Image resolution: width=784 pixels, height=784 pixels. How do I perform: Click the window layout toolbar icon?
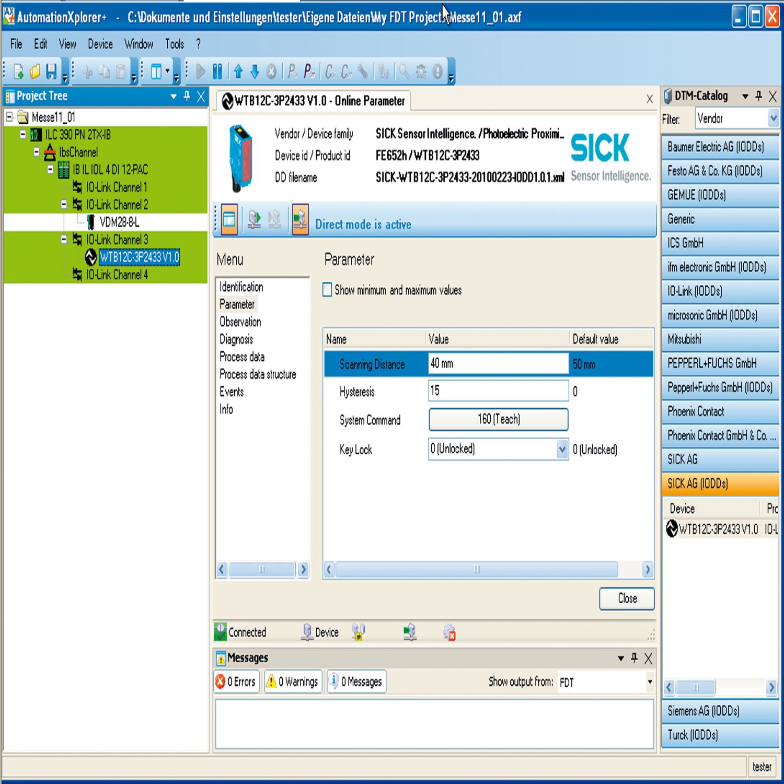coord(156,71)
